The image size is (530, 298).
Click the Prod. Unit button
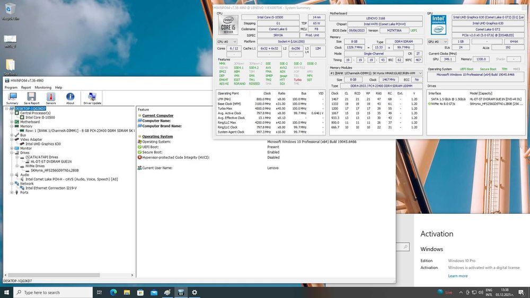click(x=312, y=35)
